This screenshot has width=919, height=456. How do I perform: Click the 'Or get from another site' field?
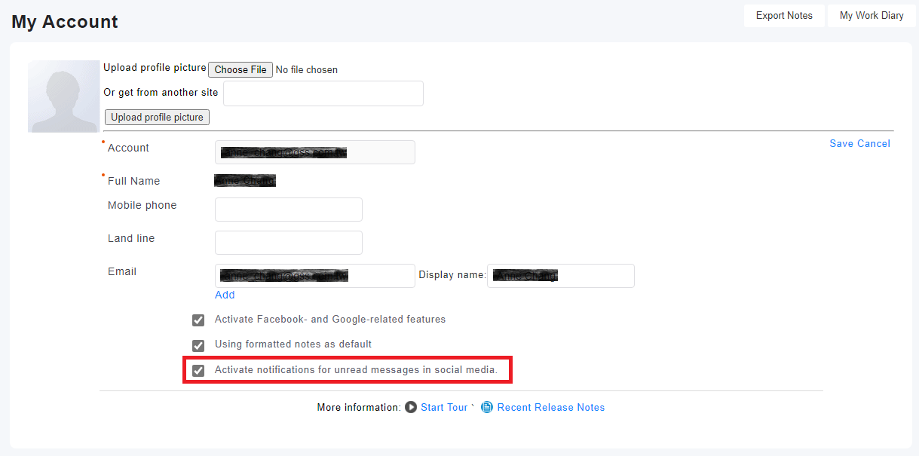[x=323, y=93]
